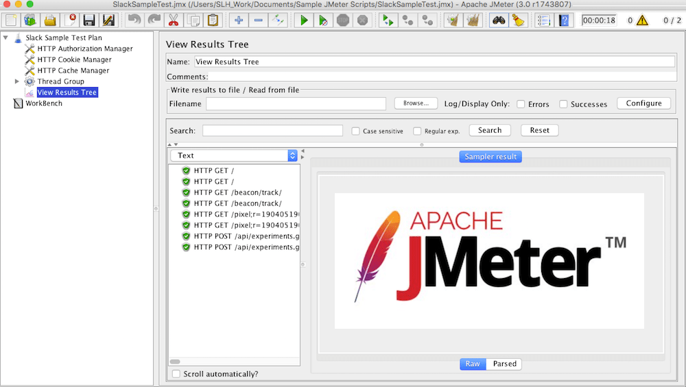Screen dimensions: 686x387
Task: Reset search with yellow broom icon
Action: point(519,20)
